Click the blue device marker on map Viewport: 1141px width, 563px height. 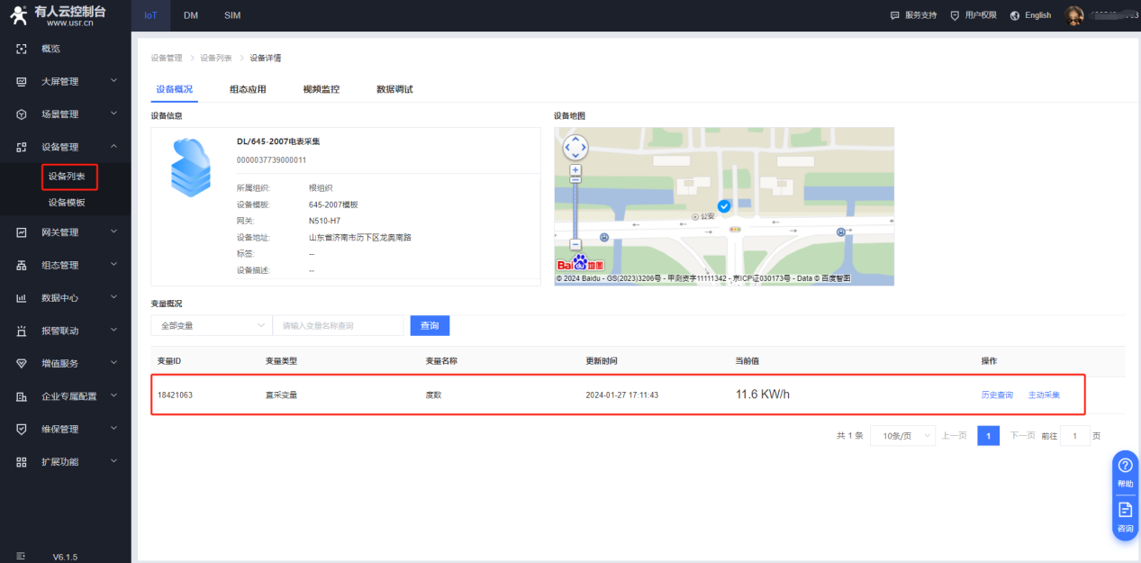(x=723, y=206)
